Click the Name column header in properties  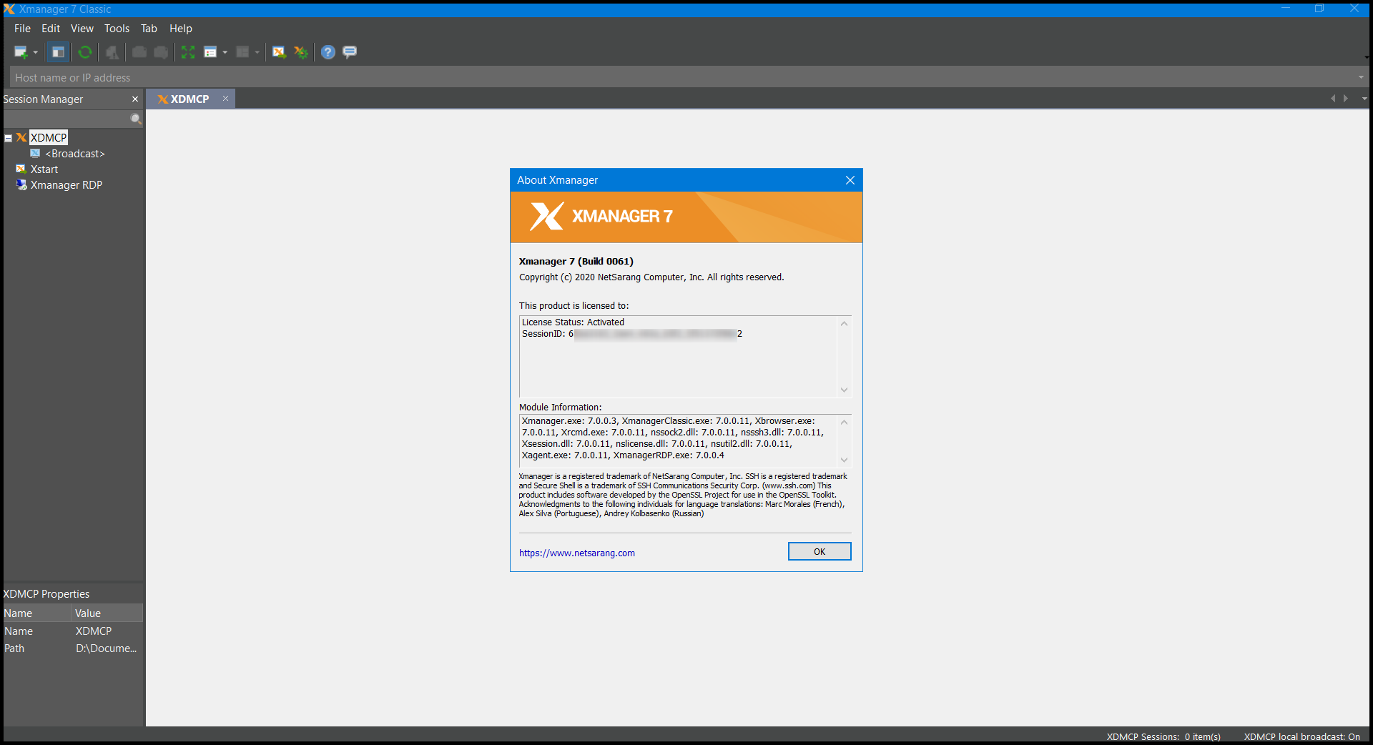36,613
